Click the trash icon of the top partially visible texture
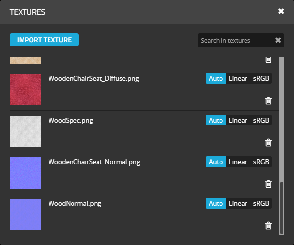This screenshot has width=294, height=245. [x=268, y=59]
